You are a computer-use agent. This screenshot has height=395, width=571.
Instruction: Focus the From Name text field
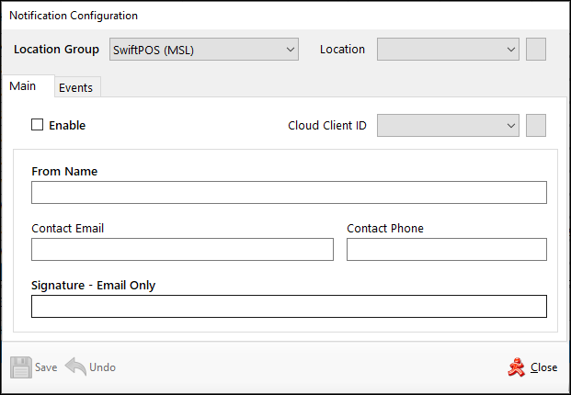pos(289,192)
